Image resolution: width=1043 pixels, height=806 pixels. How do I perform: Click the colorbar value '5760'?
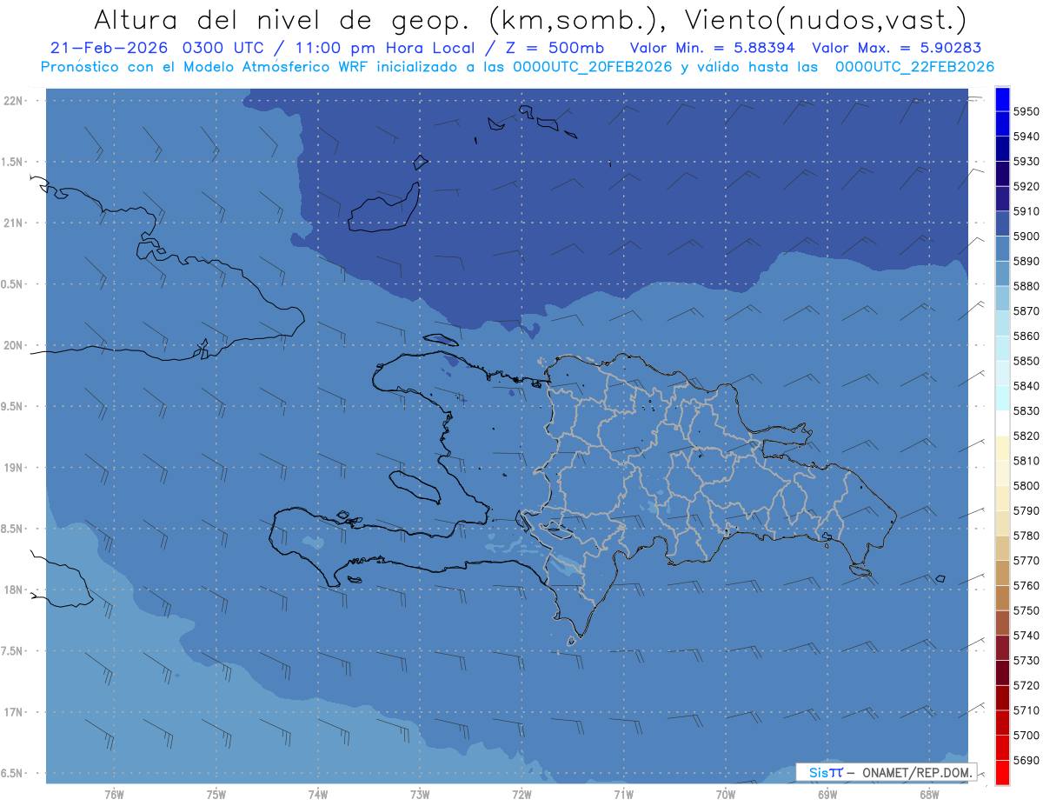(x=1026, y=586)
